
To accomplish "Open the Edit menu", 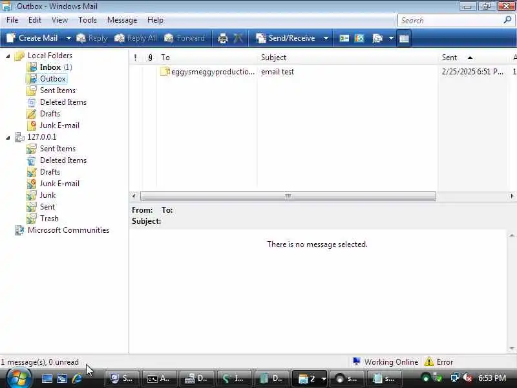I will [x=35, y=20].
